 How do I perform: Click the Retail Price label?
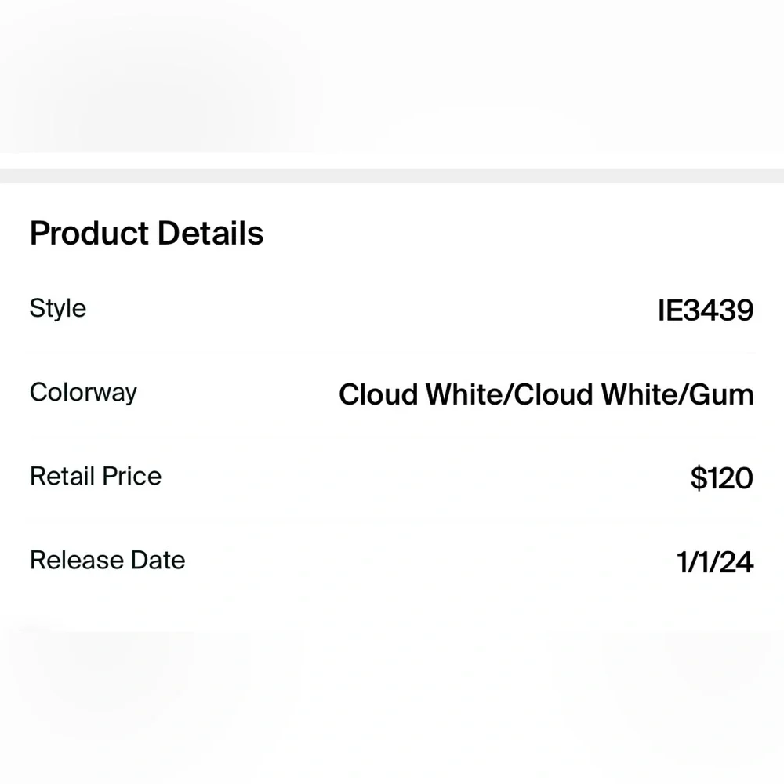click(96, 476)
